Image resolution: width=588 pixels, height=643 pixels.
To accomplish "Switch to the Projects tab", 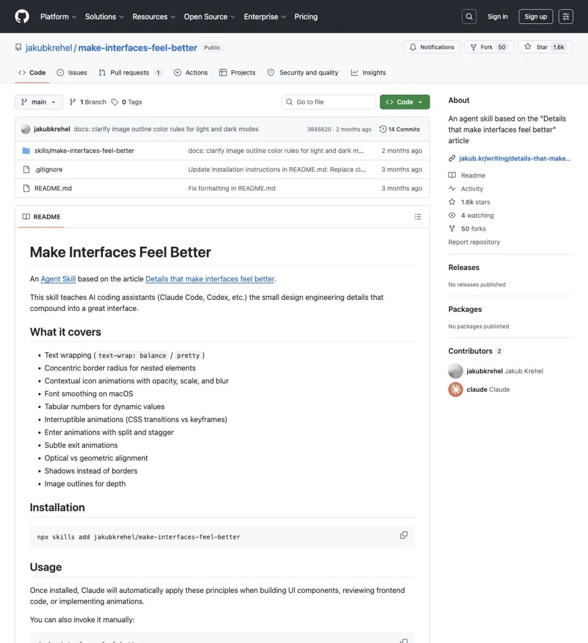I will (x=237, y=72).
